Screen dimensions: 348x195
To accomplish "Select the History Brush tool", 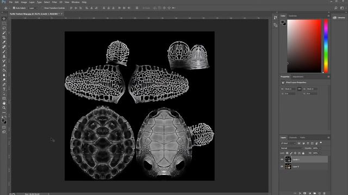I will point(4,61).
